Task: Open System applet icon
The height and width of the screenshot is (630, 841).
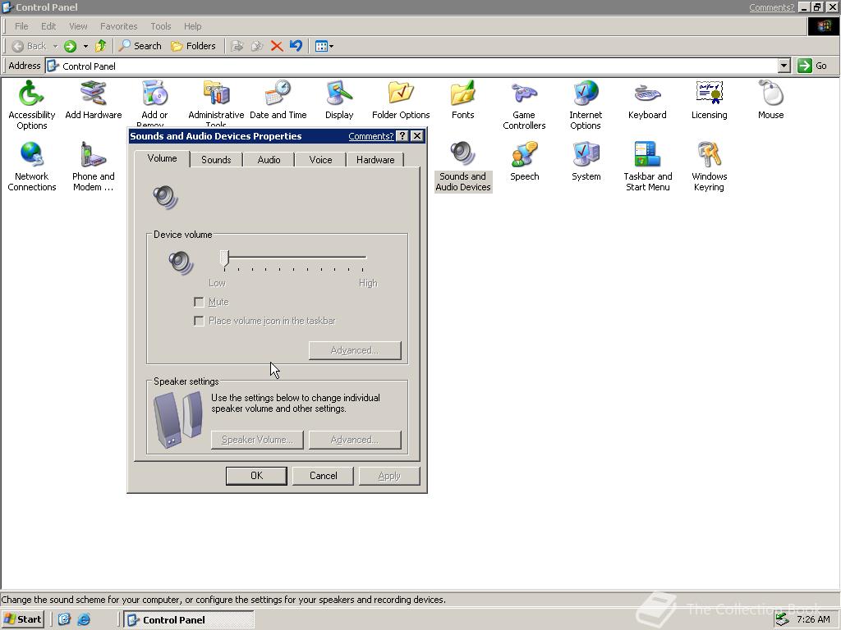Action: pyautogui.click(x=586, y=161)
